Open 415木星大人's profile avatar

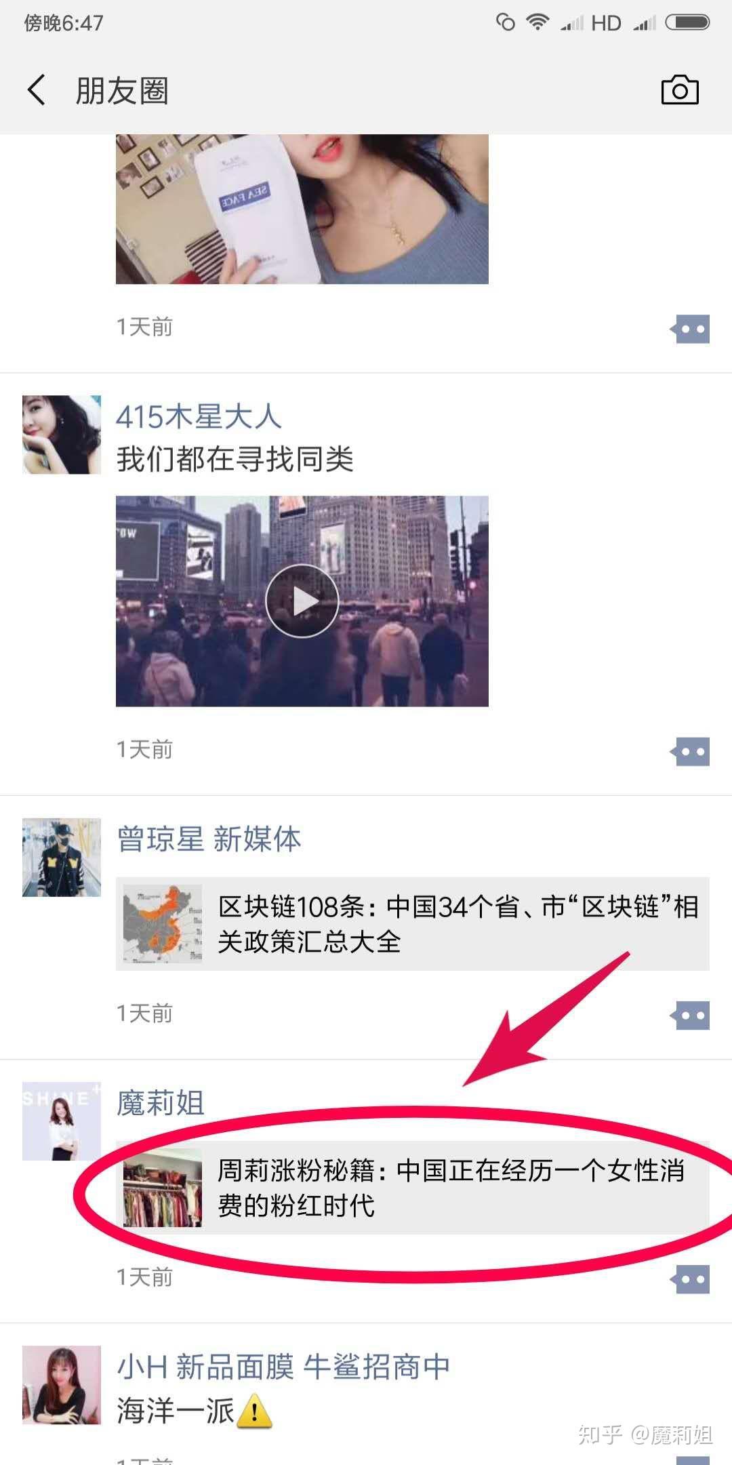pyautogui.click(x=62, y=435)
